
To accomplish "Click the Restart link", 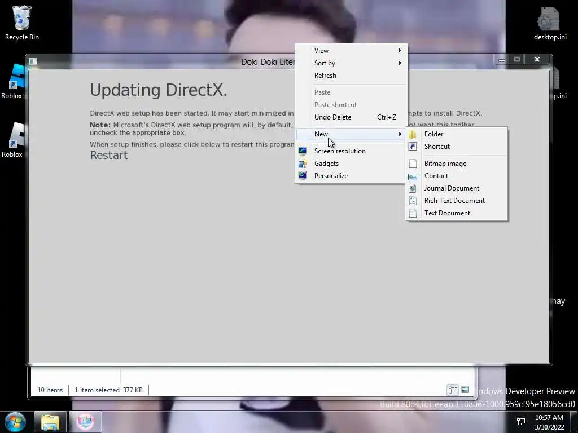I will point(109,156).
